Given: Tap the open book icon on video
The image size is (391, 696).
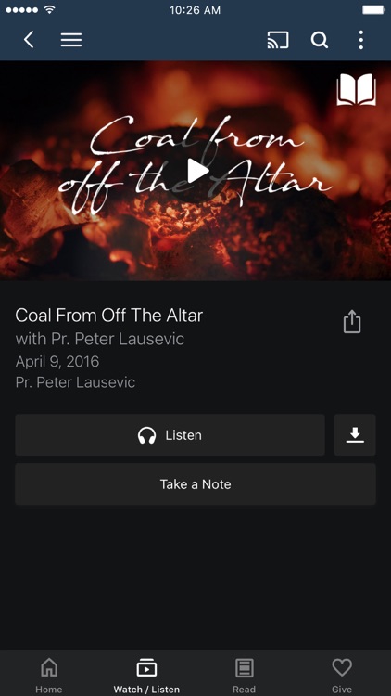Looking at the screenshot, I should point(356,90).
